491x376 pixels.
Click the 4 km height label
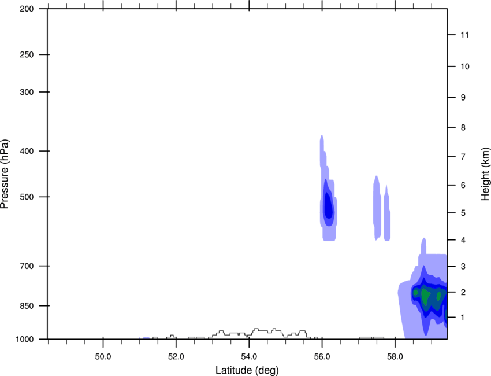click(463, 240)
